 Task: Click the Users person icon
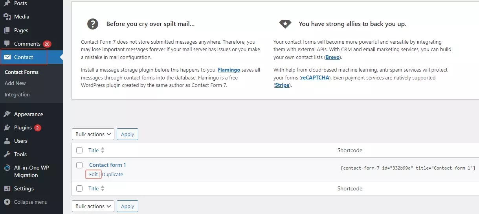click(x=7, y=141)
